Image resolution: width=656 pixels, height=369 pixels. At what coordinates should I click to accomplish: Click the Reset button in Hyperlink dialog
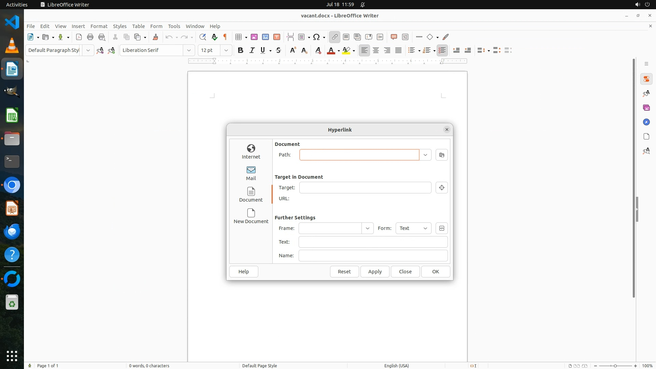(344, 272)
